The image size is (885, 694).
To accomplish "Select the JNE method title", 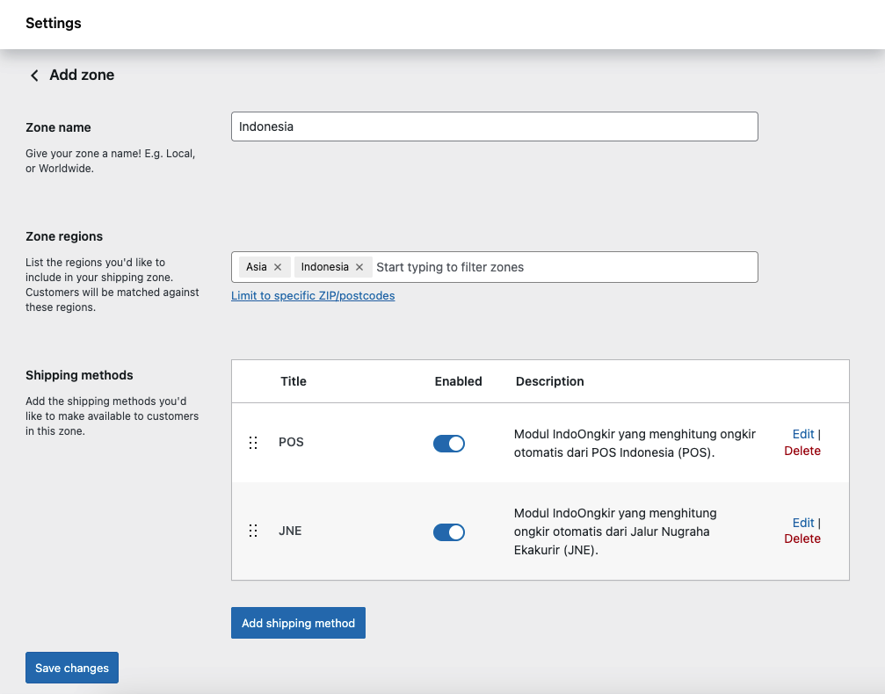I will tap(290, 531).
